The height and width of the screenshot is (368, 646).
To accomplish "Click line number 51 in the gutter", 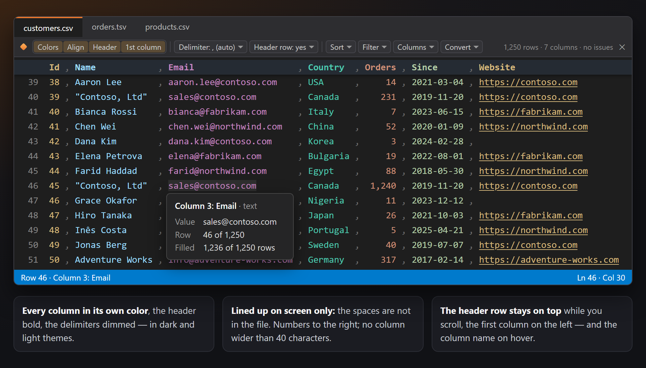I will coord(33,260).
